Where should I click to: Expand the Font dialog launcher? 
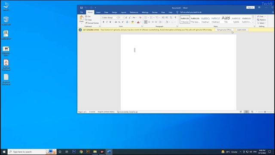[x=142, y=26]
